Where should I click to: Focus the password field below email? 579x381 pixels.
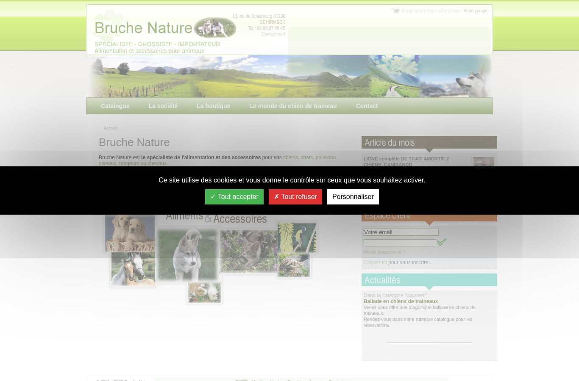point(400,243)
